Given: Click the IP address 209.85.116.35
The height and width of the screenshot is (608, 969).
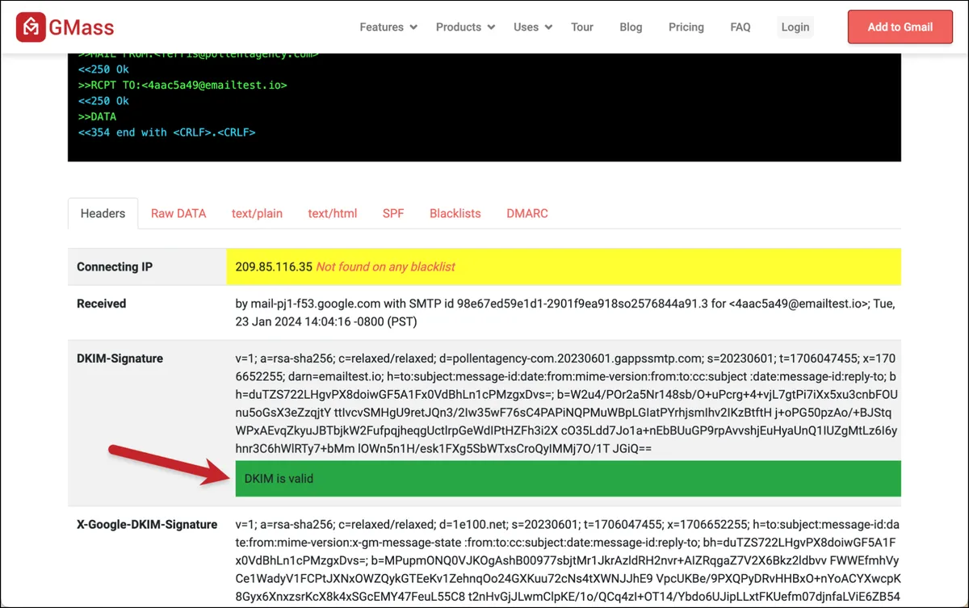Looking at the screenshot, I should tap(274, 266).
